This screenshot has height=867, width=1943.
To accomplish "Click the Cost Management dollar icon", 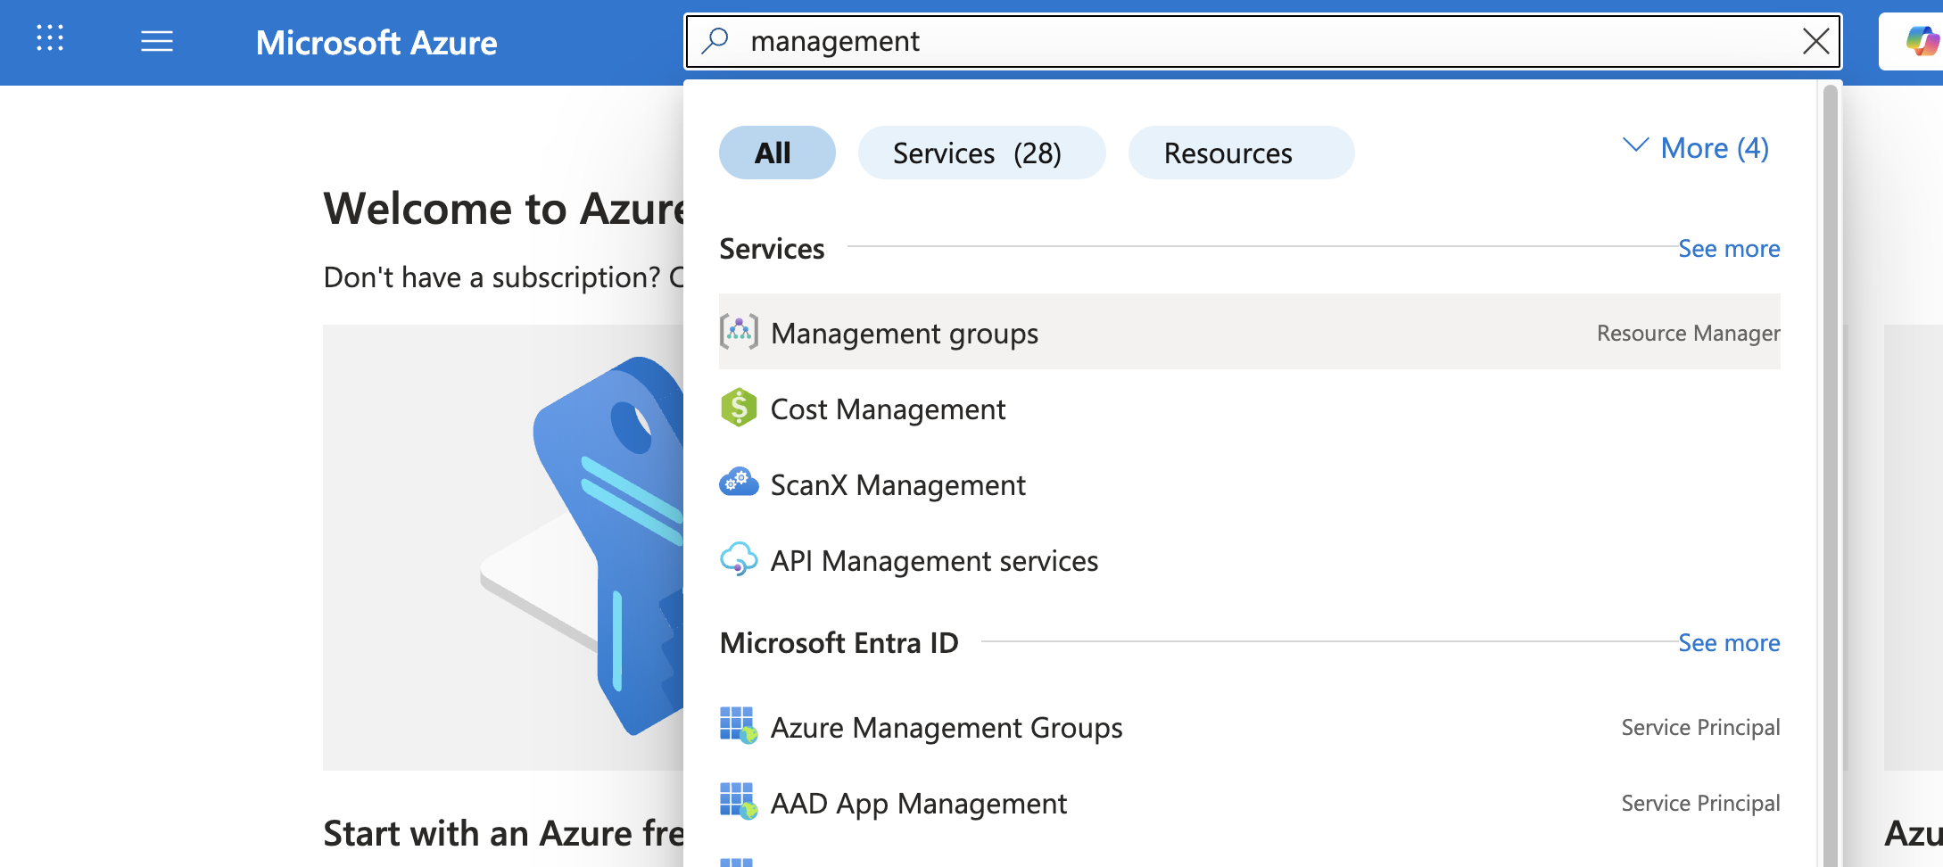I will [x=739, y=409].
